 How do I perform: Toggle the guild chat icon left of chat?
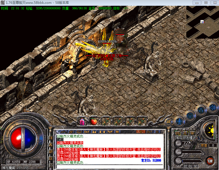point(51,152)
